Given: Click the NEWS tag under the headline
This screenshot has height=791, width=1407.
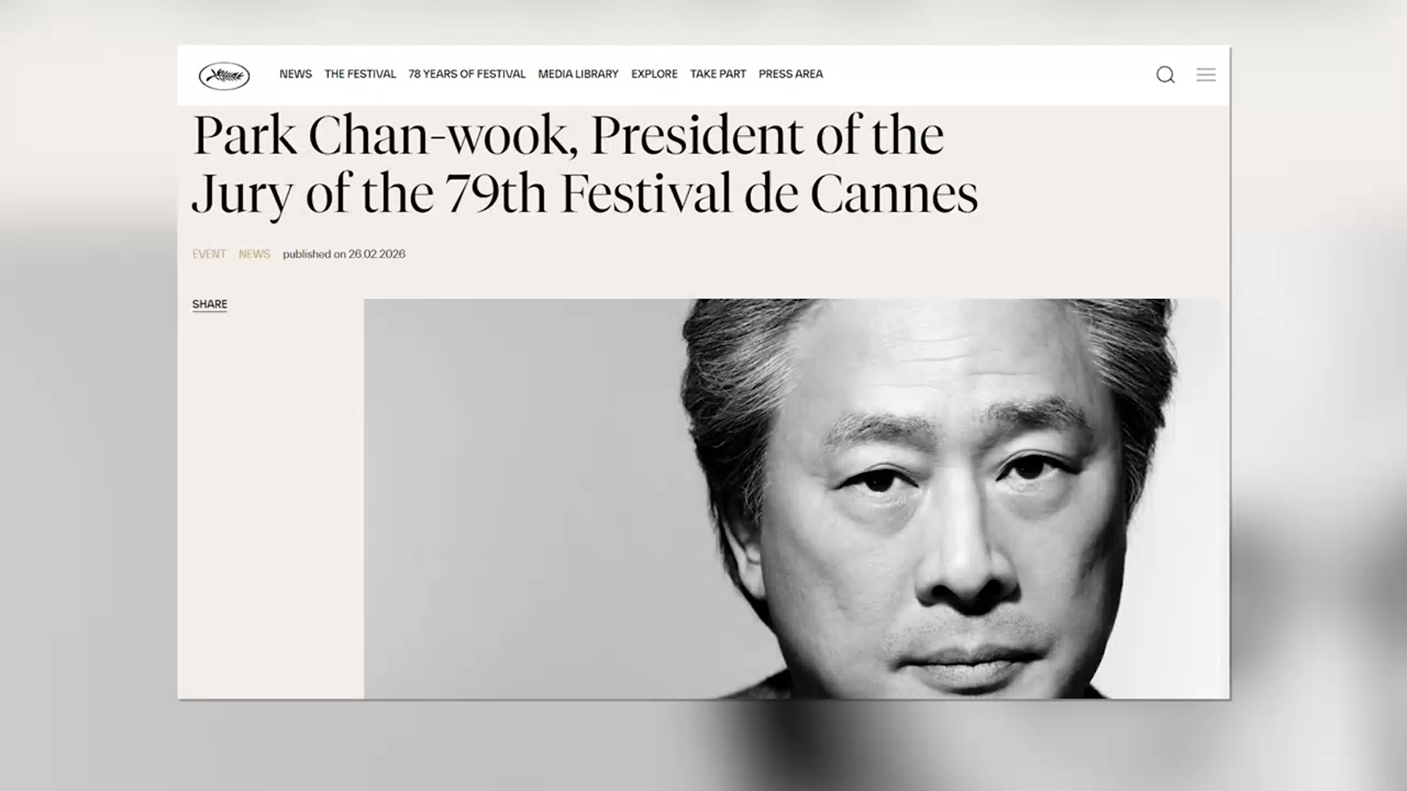Looking at the screenshot, I should click(254, 254).
